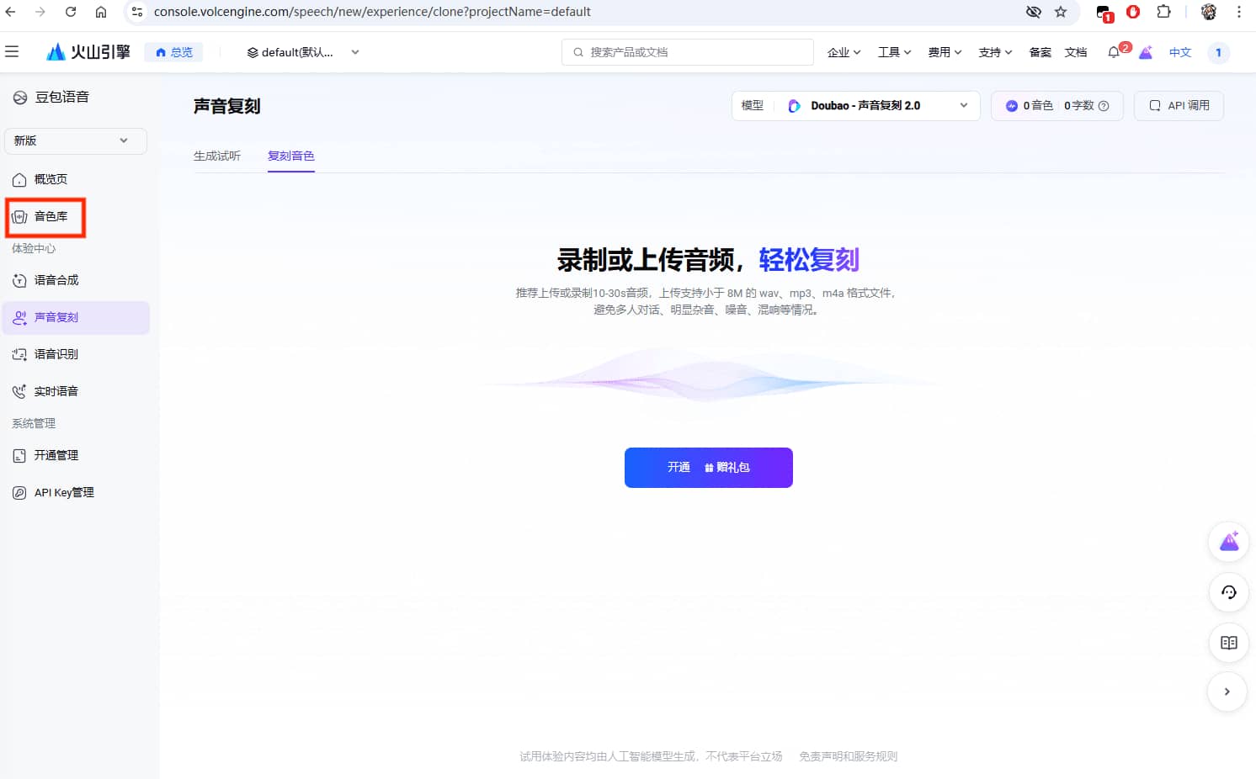Launch customer support via headset floating icon
Screen dimensions: 1256x779
(1228, 592)
